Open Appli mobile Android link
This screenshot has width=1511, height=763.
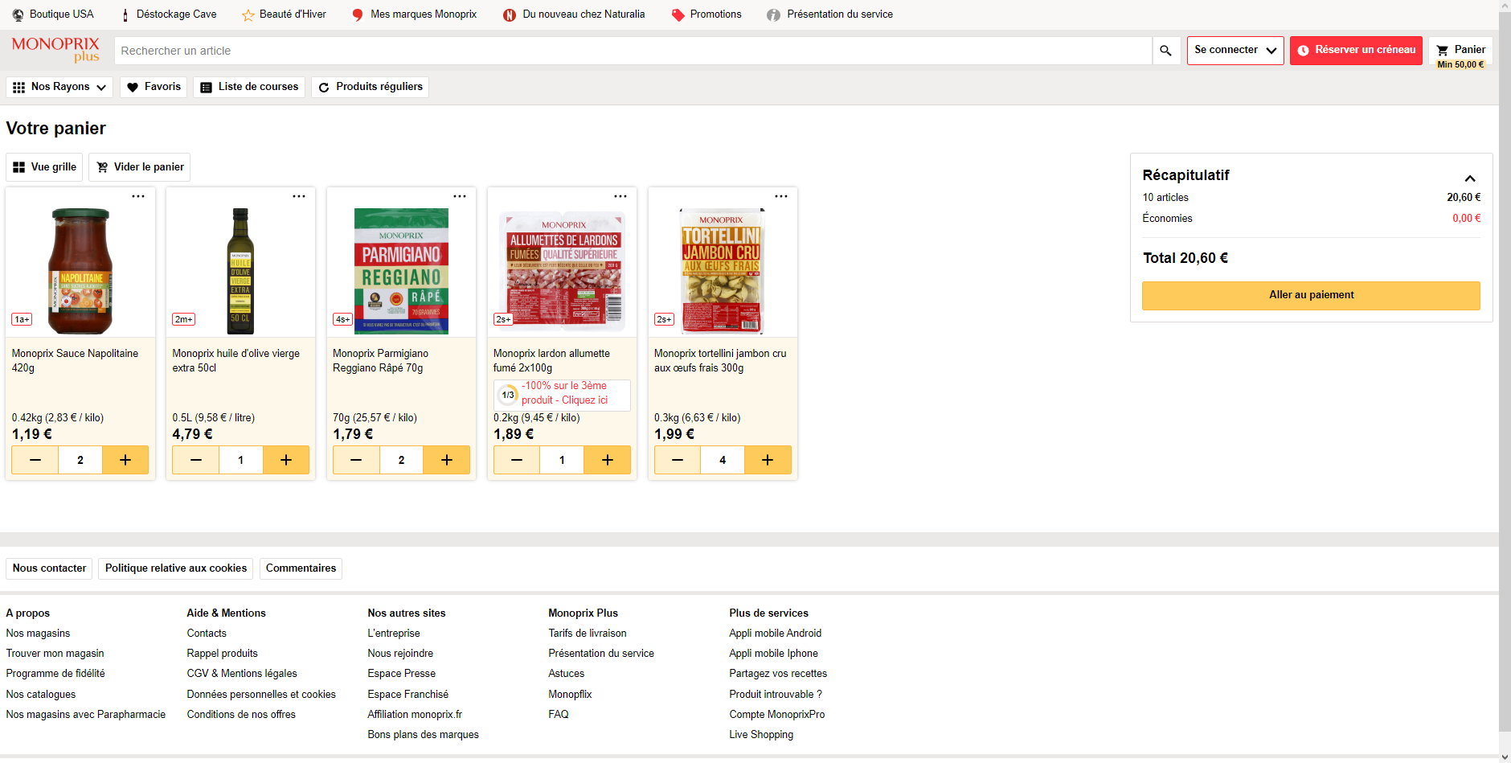(776, 634)
